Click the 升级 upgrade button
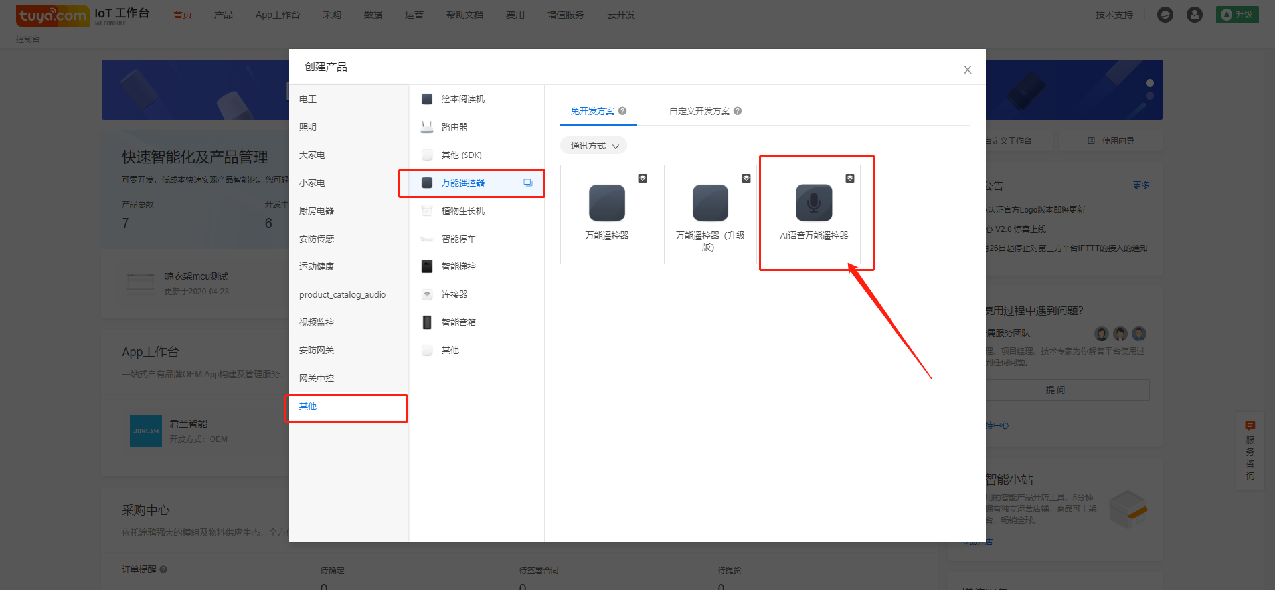This screenshot has height=590, width=1275. [1236, 15]
